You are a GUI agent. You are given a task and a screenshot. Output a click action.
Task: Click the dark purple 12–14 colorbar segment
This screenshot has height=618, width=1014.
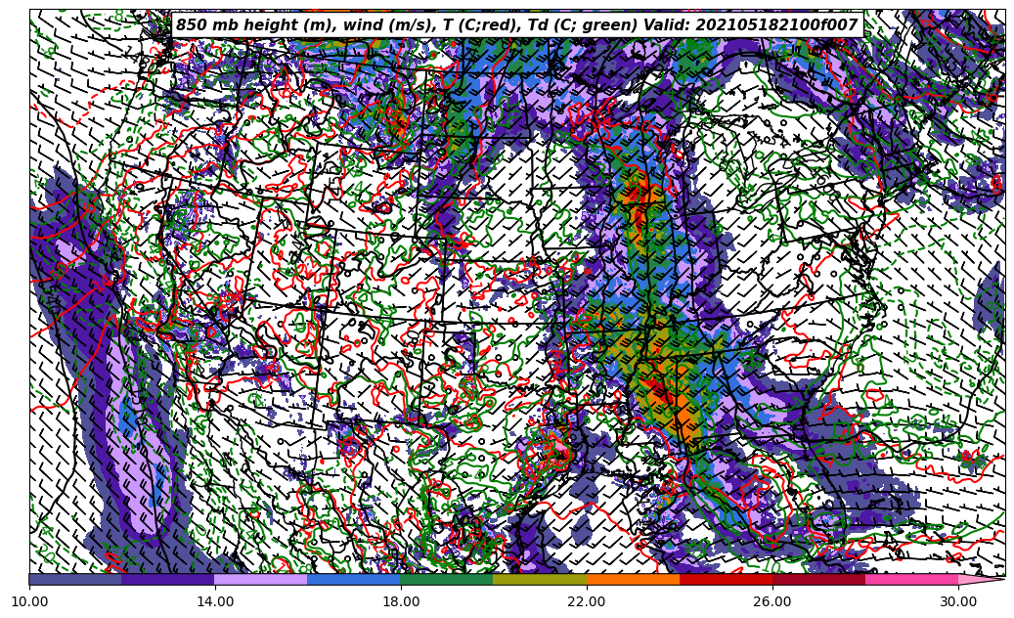pos(168,579)
